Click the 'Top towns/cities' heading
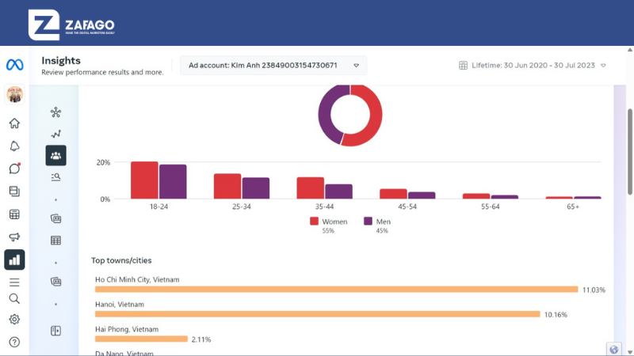This screenshot has height=356, width=634. click(121, 260)
